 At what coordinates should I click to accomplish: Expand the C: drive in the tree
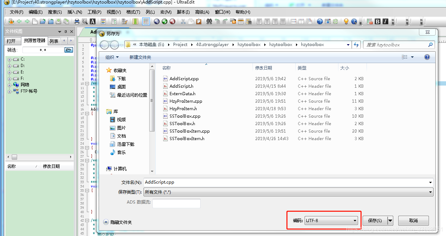10,60
